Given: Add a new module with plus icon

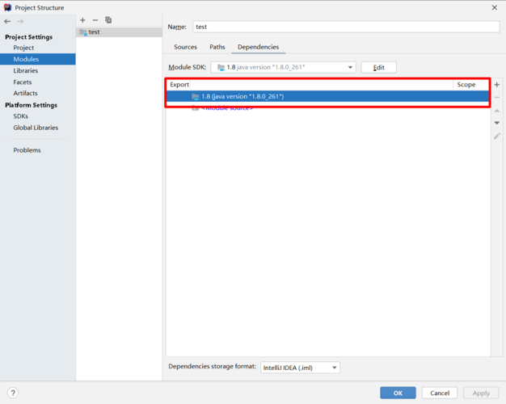Looking at the screenshot, I should click(82, 20).
